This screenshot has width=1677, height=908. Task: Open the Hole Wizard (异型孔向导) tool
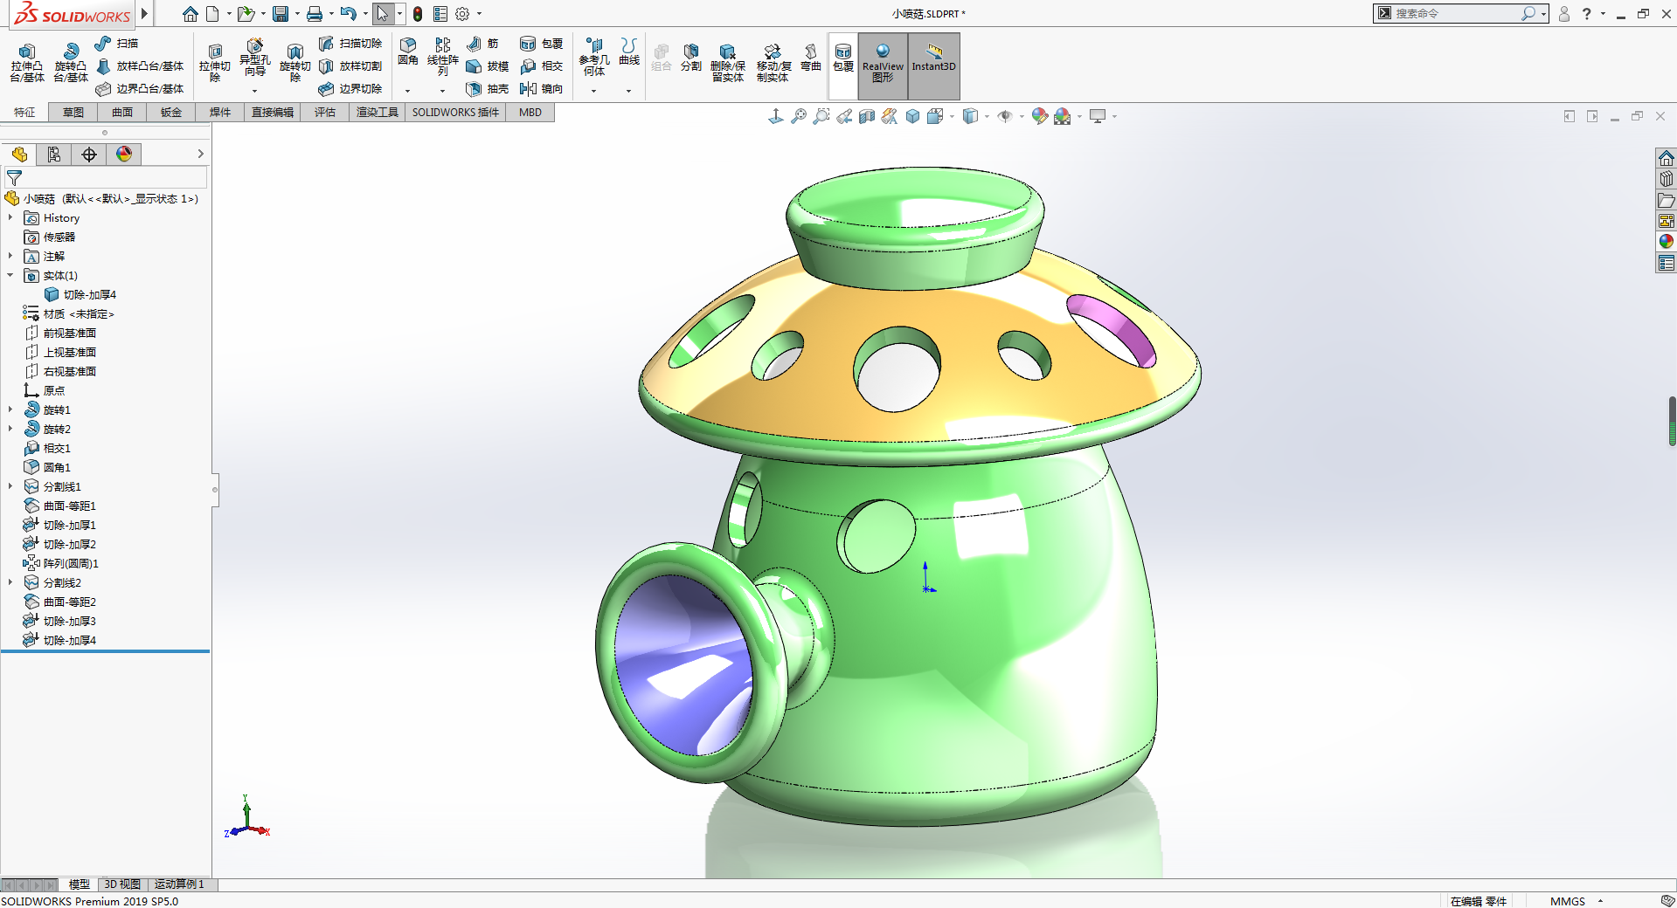point(254,58)
